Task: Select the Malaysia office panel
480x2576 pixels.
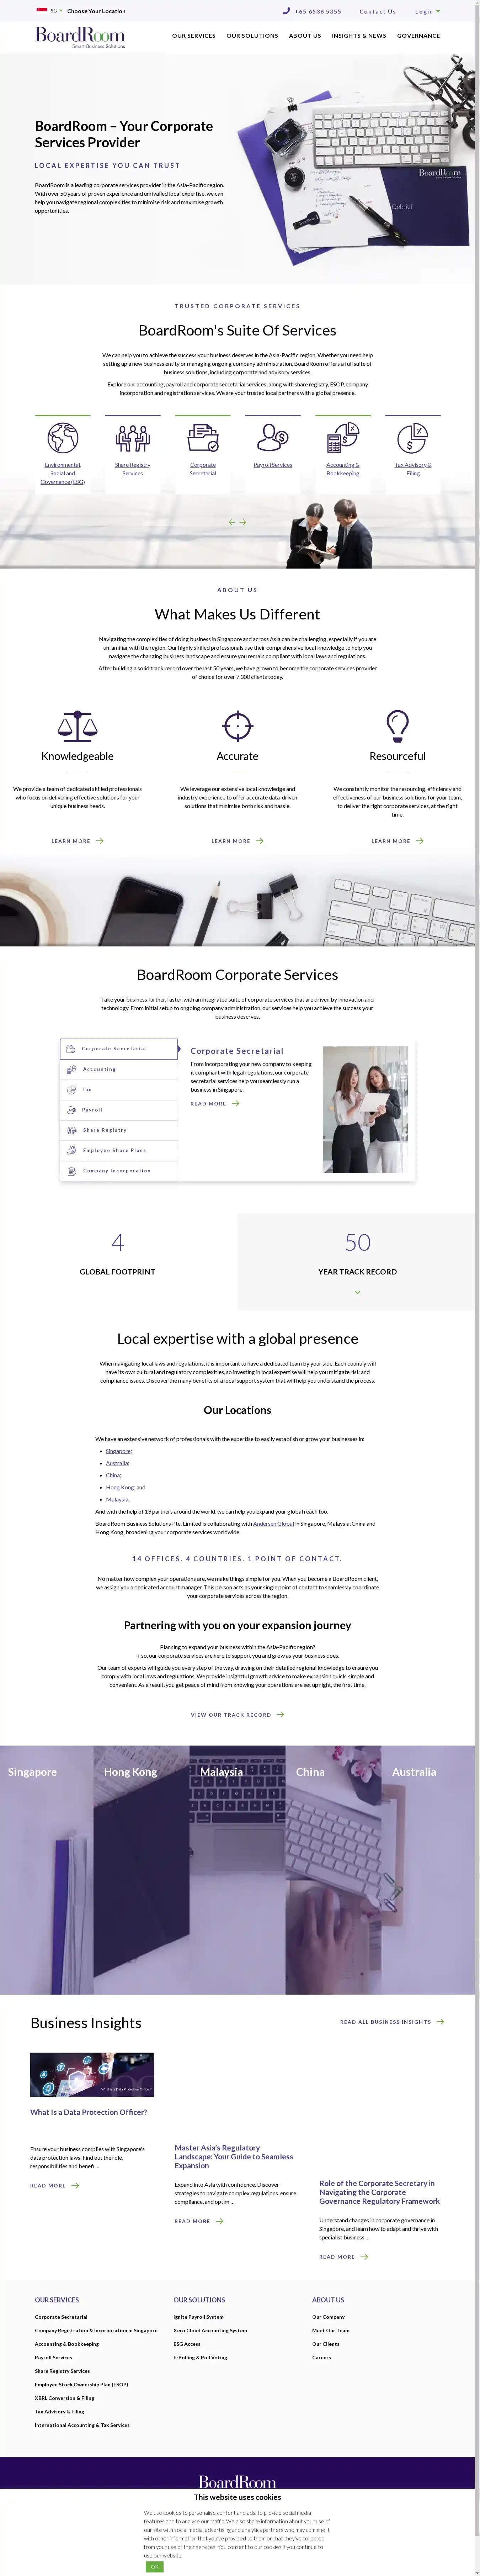Action: pos(237,1870)
